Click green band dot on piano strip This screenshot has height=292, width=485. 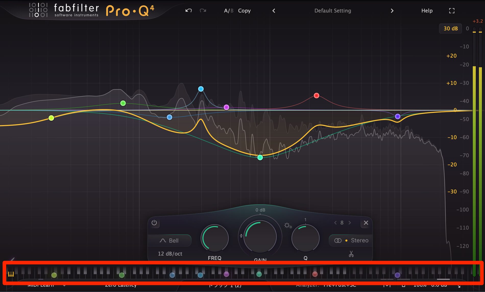122,275
